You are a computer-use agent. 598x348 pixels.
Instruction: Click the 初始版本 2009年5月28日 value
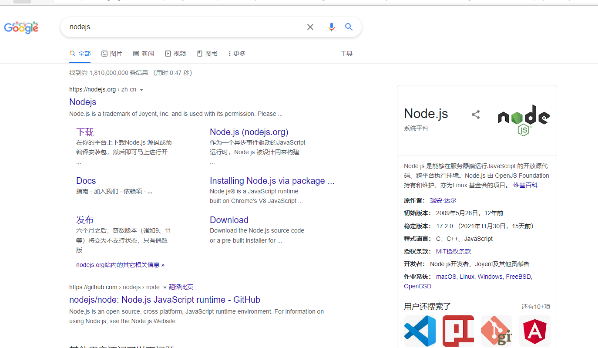click(470, 213)
